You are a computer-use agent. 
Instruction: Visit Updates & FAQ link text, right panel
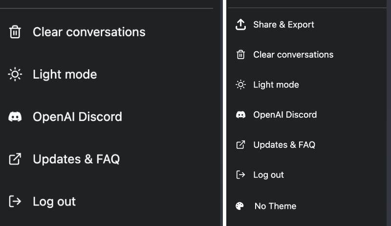(x=284, y=145)
